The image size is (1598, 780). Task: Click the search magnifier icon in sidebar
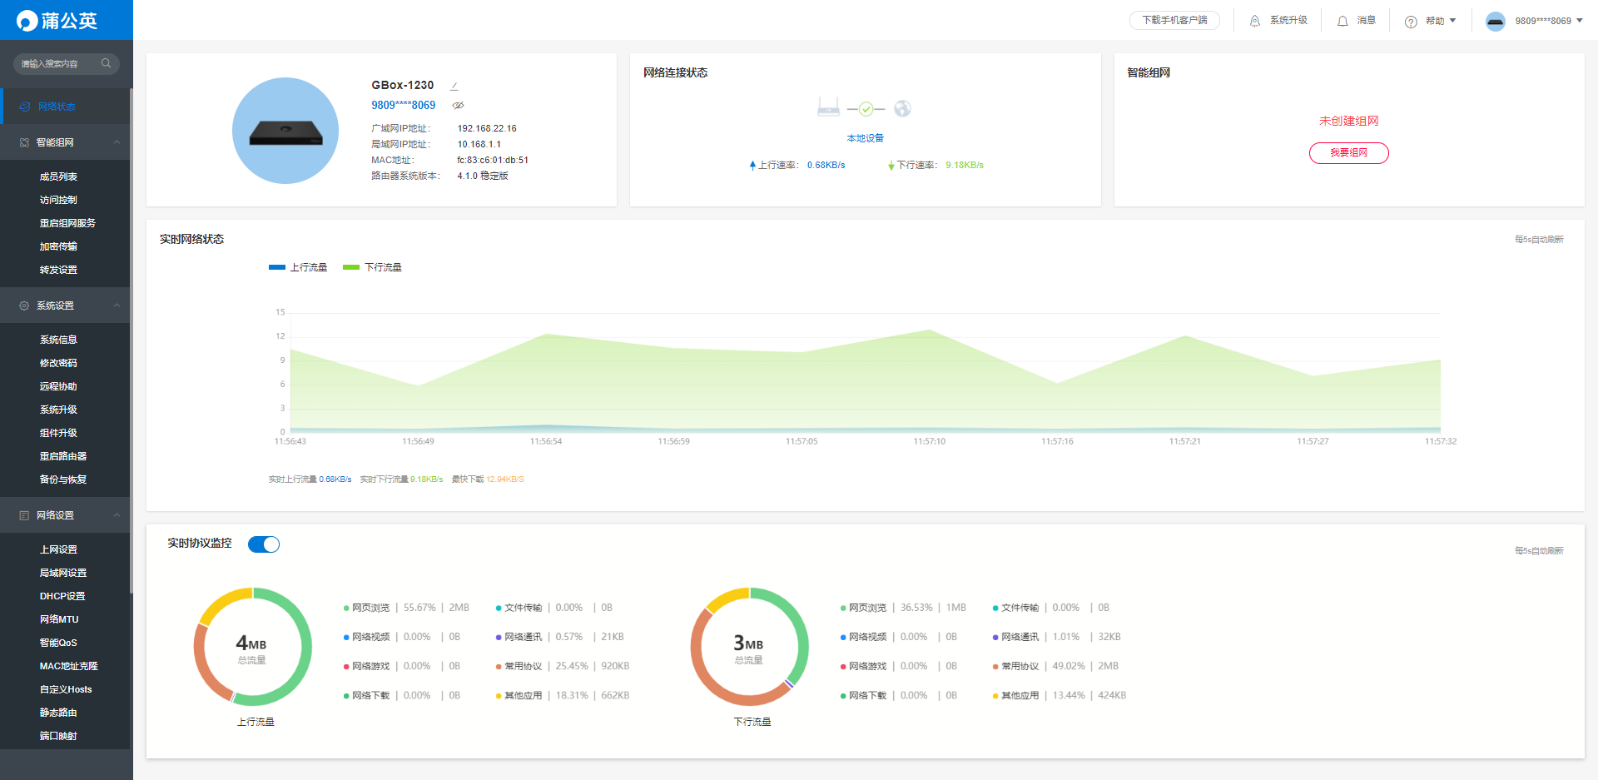[x=106, y=63]
